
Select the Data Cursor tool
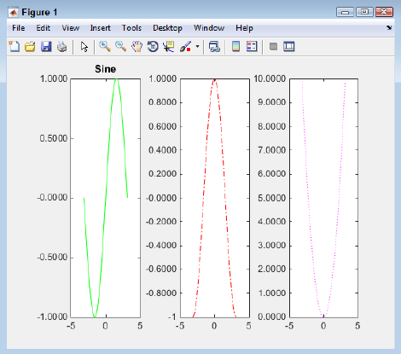pyautogui.click(x=169, y=47)
